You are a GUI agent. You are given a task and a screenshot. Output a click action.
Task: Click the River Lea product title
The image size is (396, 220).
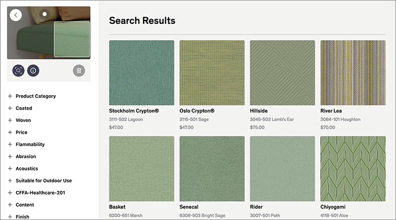coord(331,111)
